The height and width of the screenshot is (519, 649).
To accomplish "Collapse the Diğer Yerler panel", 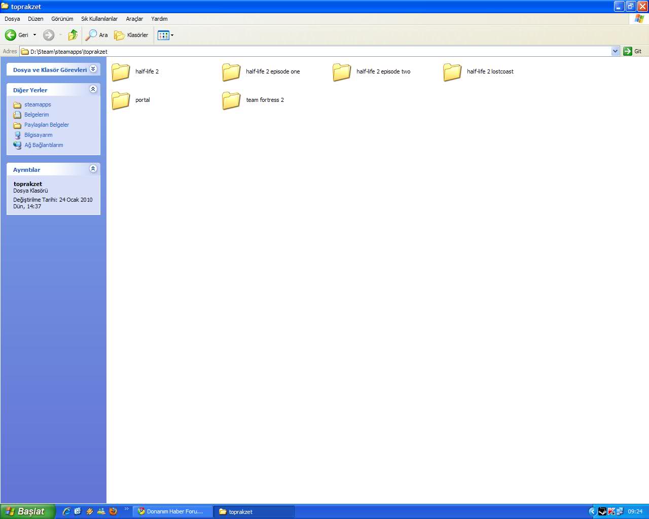I will pyautogui.click(x=93, y=89).
